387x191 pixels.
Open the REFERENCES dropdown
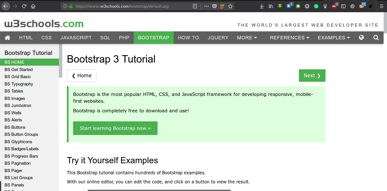(289, 37)
